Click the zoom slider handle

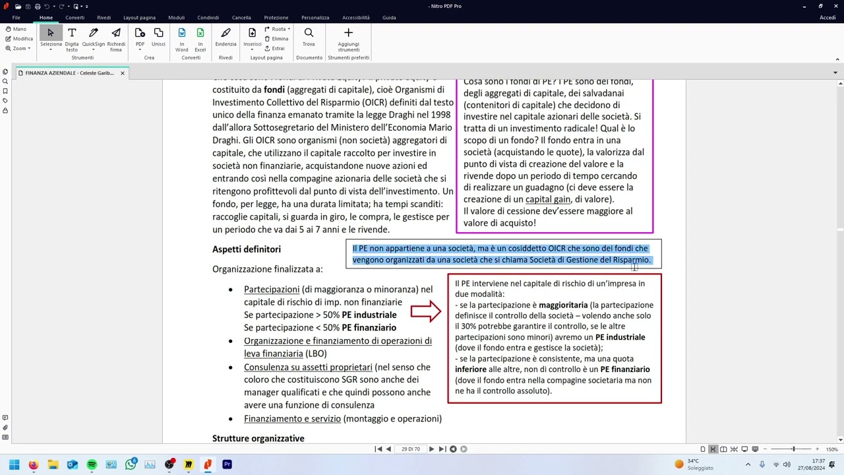[x=793, y=449]
